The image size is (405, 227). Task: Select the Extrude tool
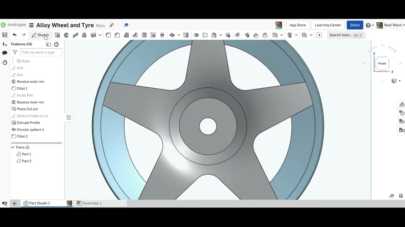[x=57, y=35]
